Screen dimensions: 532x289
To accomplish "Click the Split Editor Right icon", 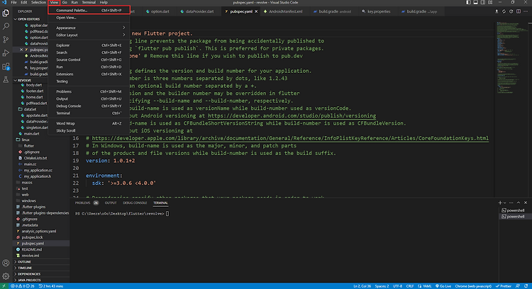I will tap(519, 11).
